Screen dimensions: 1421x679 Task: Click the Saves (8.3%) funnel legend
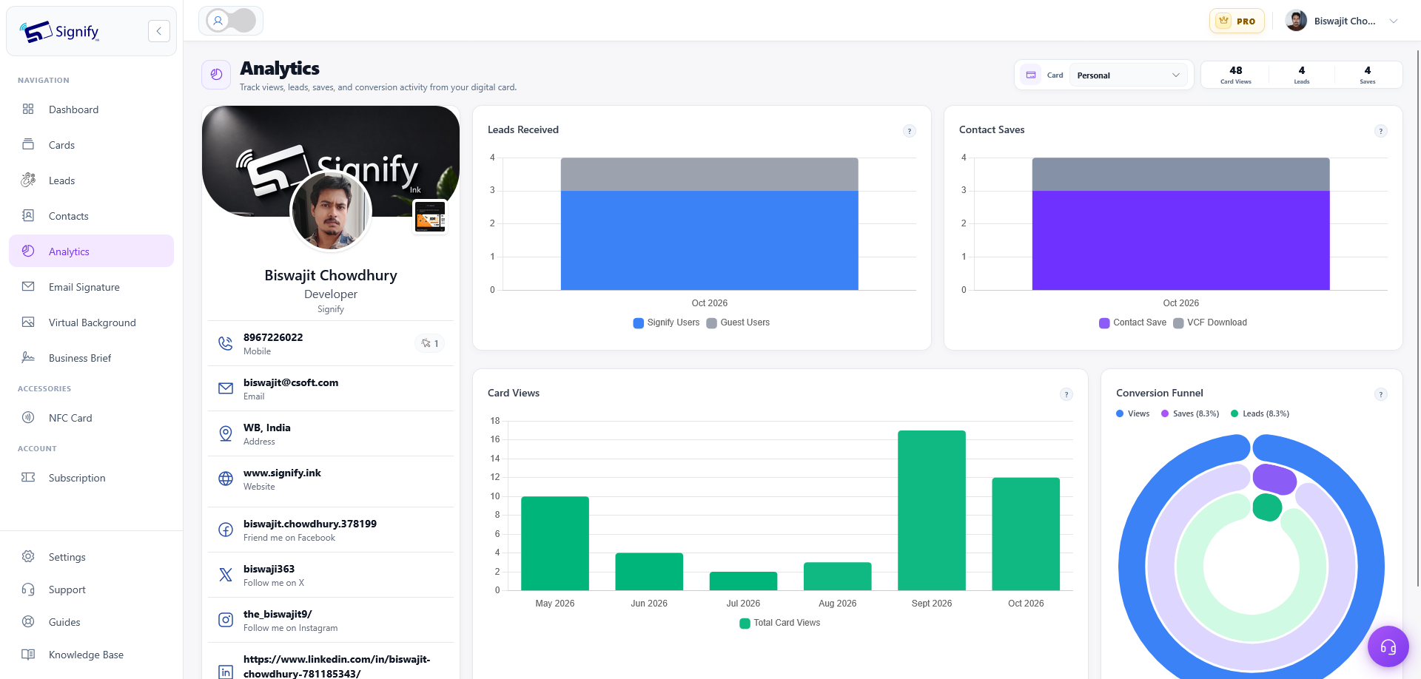(1190, 413)
